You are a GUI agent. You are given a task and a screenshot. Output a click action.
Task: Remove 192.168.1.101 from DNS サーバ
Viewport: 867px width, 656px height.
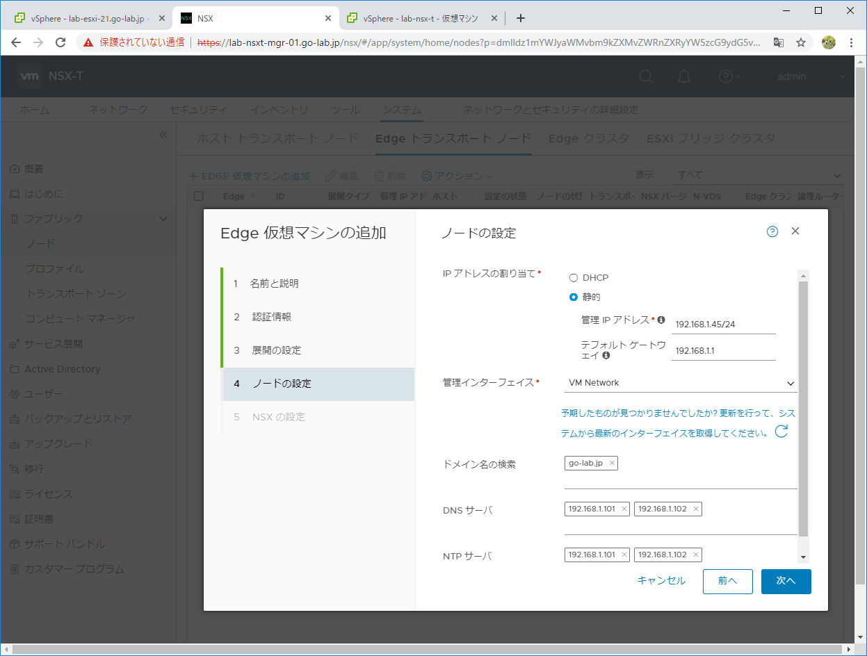point(624,509)
